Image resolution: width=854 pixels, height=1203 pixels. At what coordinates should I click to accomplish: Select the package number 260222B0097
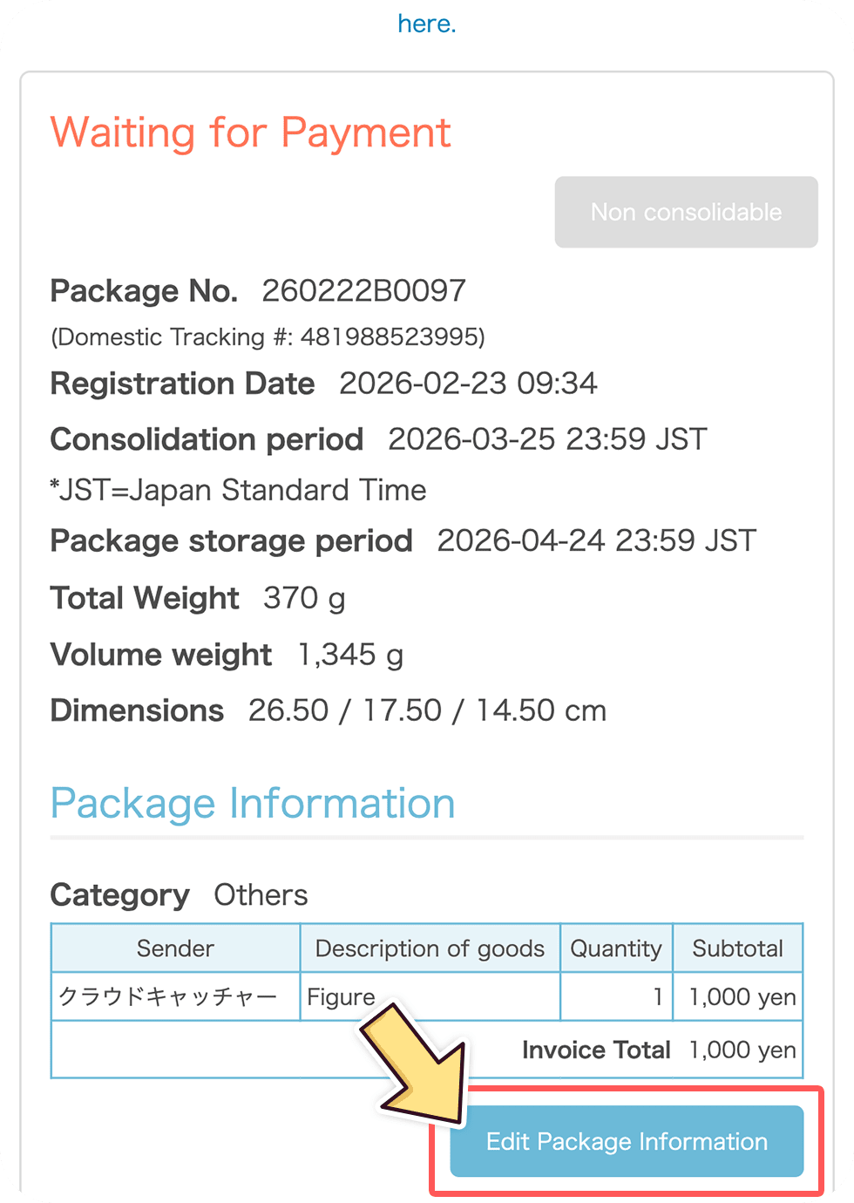pos(364,290)
